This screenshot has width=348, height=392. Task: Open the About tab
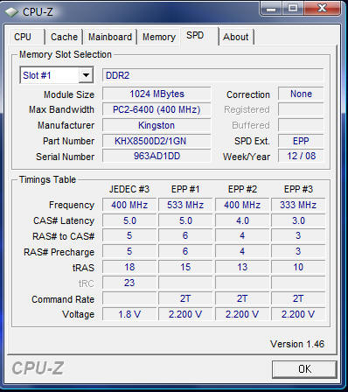(236, 37)
